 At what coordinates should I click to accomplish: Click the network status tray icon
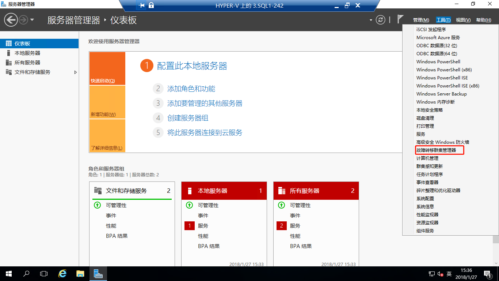[431, 274]
